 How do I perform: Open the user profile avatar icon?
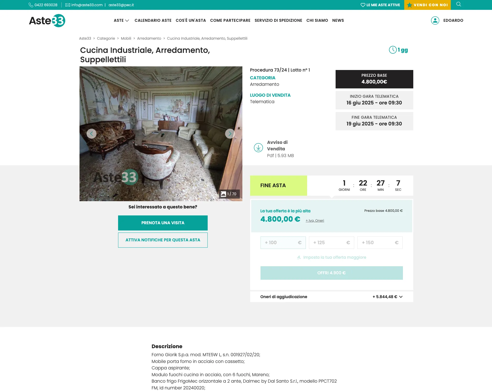point(435,20)
